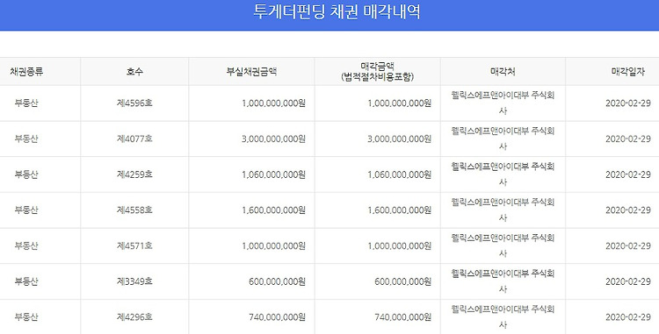This screenshot has width=659, height=334.
Task: Click the 호수 column header
Action: click(x=134, y=72)
